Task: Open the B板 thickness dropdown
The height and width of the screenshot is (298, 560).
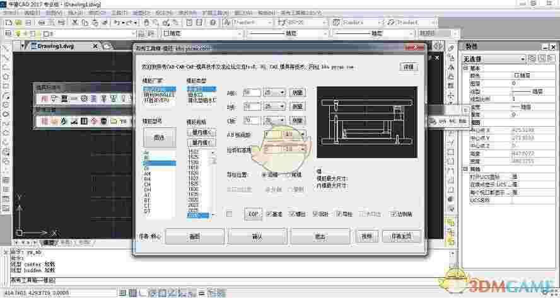Action: point(274,106)
